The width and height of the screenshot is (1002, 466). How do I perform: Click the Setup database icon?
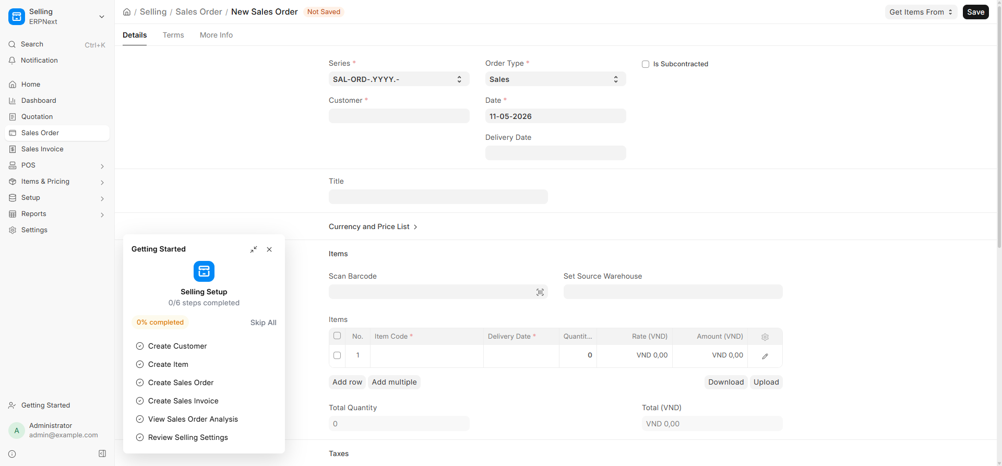click(x=13, y=198)
